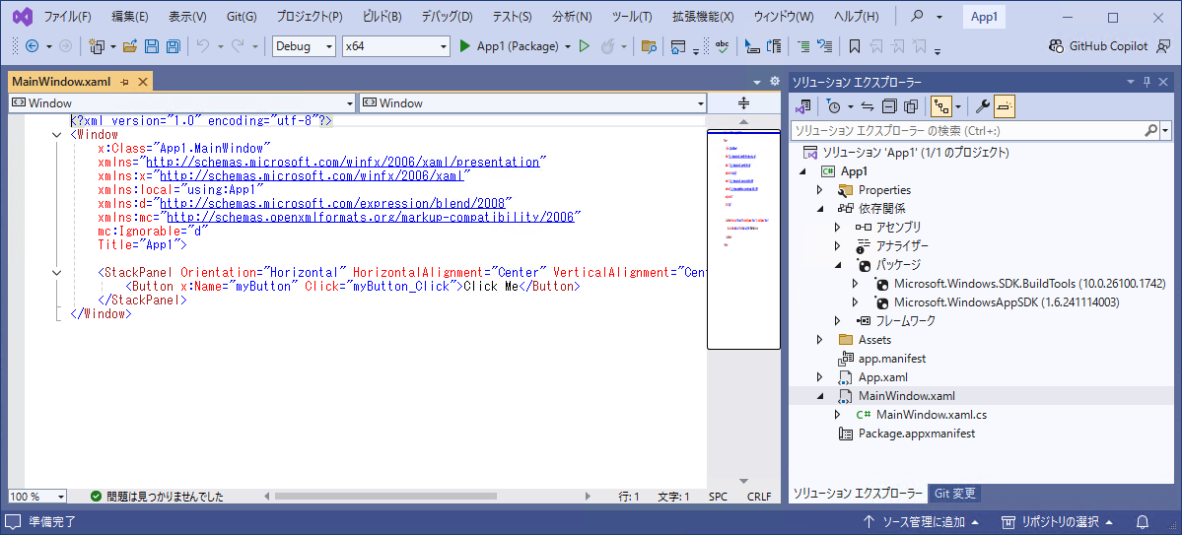Click Sync with Active Document arrows icon
The width and height of the screenshot is (1182, 535).
click(x=867, y=107)
